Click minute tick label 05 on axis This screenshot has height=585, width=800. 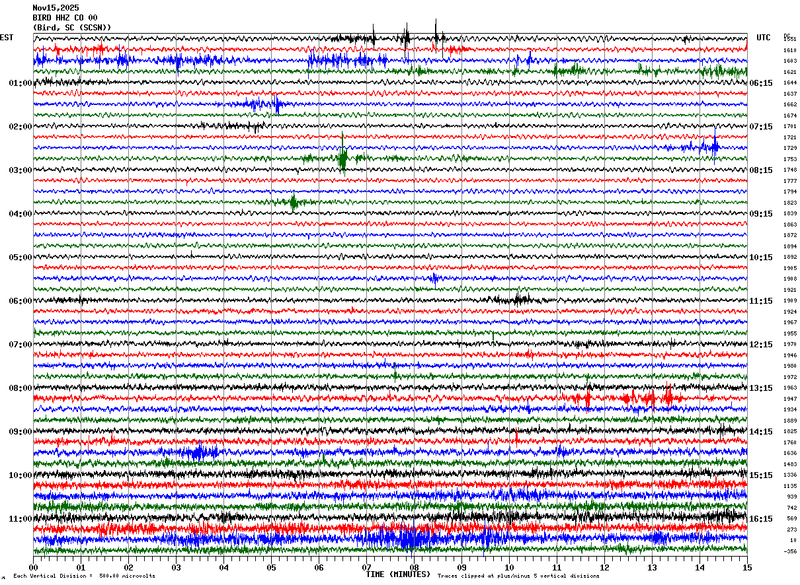tap(271, 567)
